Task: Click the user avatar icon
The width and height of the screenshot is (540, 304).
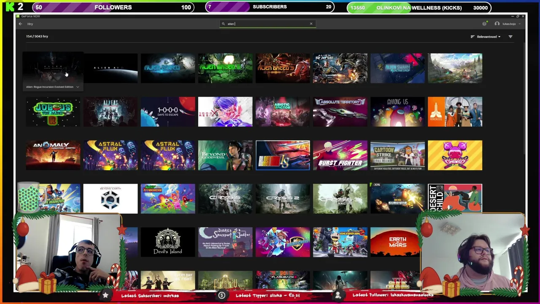Action: (x=497, y=24)
